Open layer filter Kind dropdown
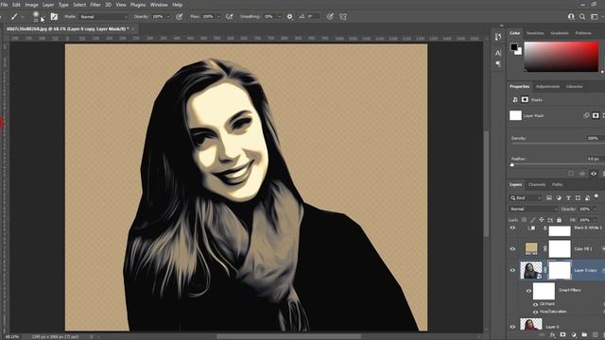 (526, 197)
